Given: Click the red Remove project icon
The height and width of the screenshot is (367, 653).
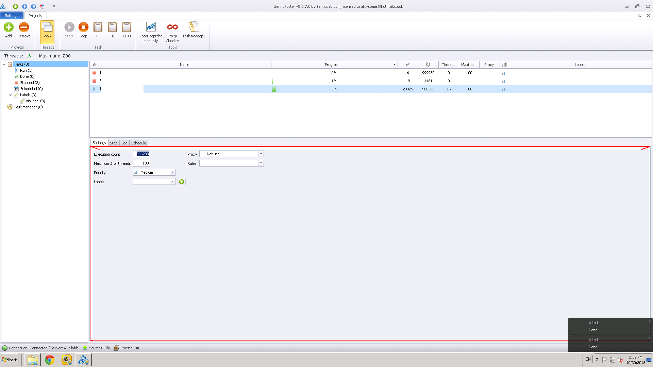Looking at the screenshot, I should [24, 27].
